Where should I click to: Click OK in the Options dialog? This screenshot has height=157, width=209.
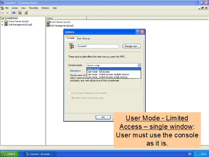pyautogui.click(x=103, y=117)
